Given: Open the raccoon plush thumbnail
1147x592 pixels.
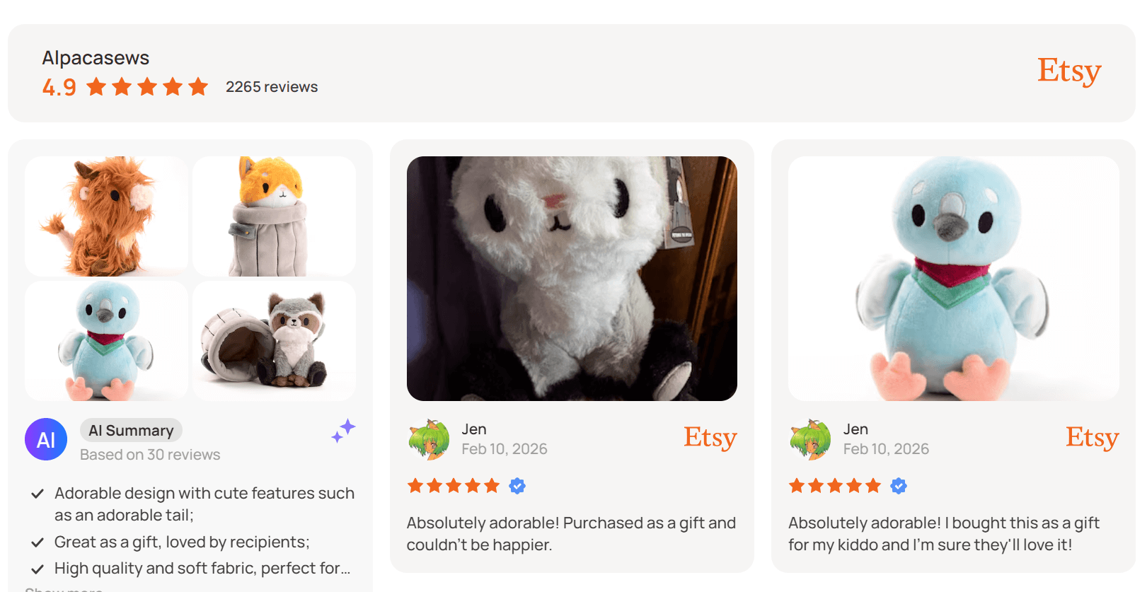Looking at the screenshot, I should tap(274, 340).
